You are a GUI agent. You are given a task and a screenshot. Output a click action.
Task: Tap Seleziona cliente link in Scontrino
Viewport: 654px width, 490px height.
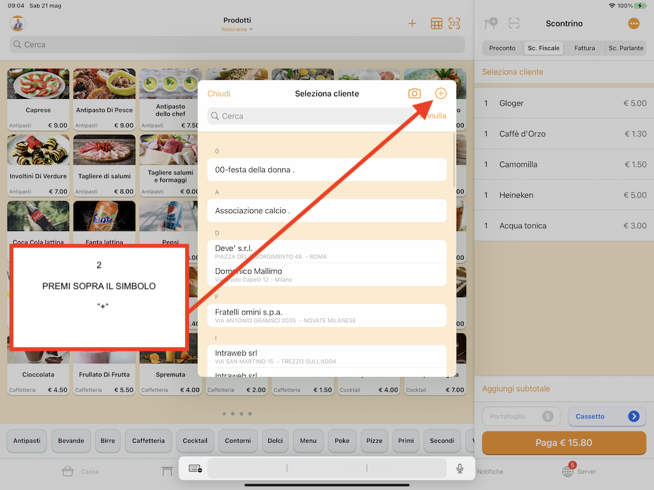click(x=513, y=72)
